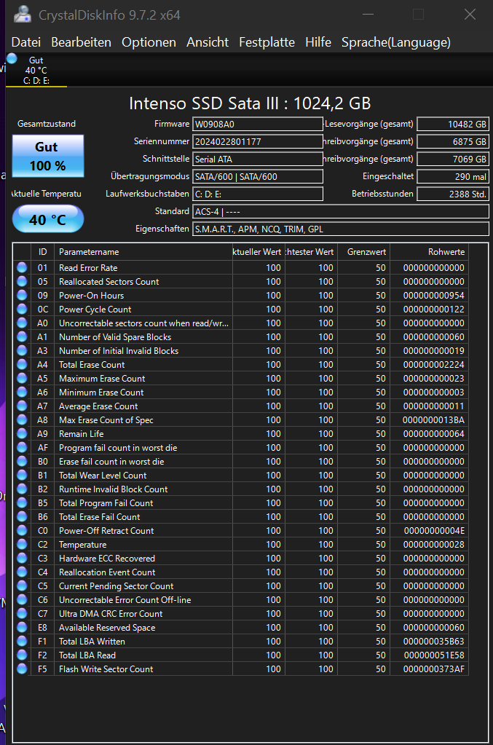Viewport: 493px width, 745px height.
Task: Select the Max Erase Count of Spec text
Action: pos(106,420)
